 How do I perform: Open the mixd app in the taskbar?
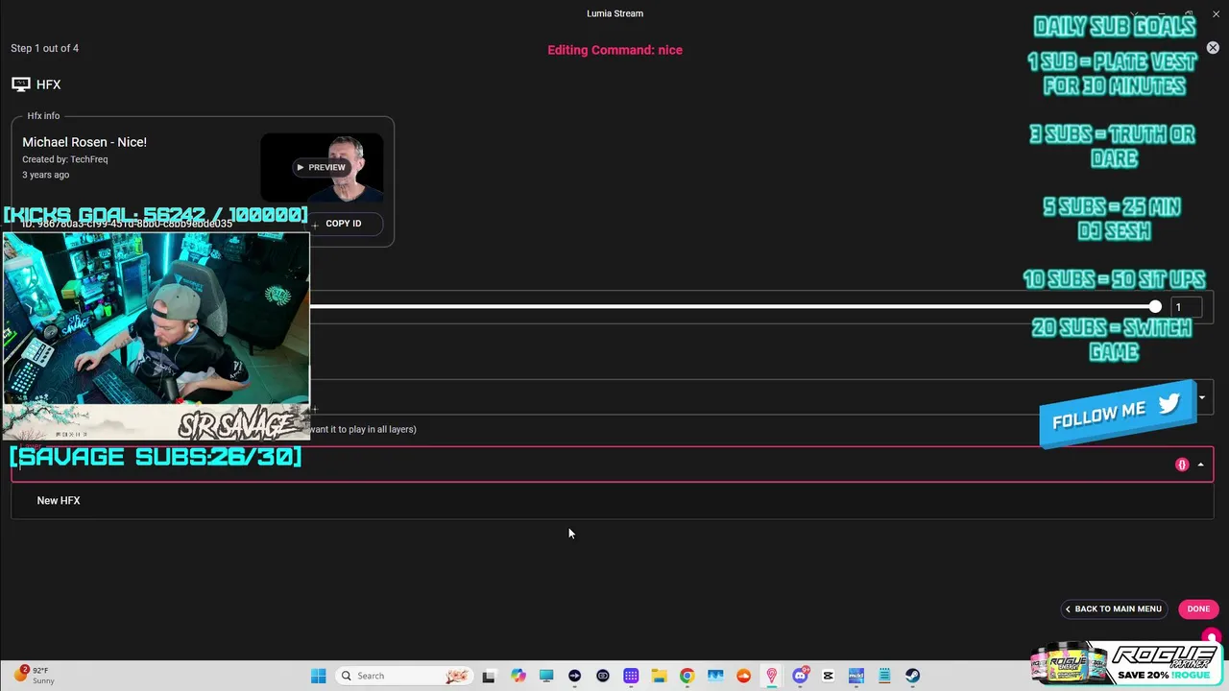pos(855,676)
